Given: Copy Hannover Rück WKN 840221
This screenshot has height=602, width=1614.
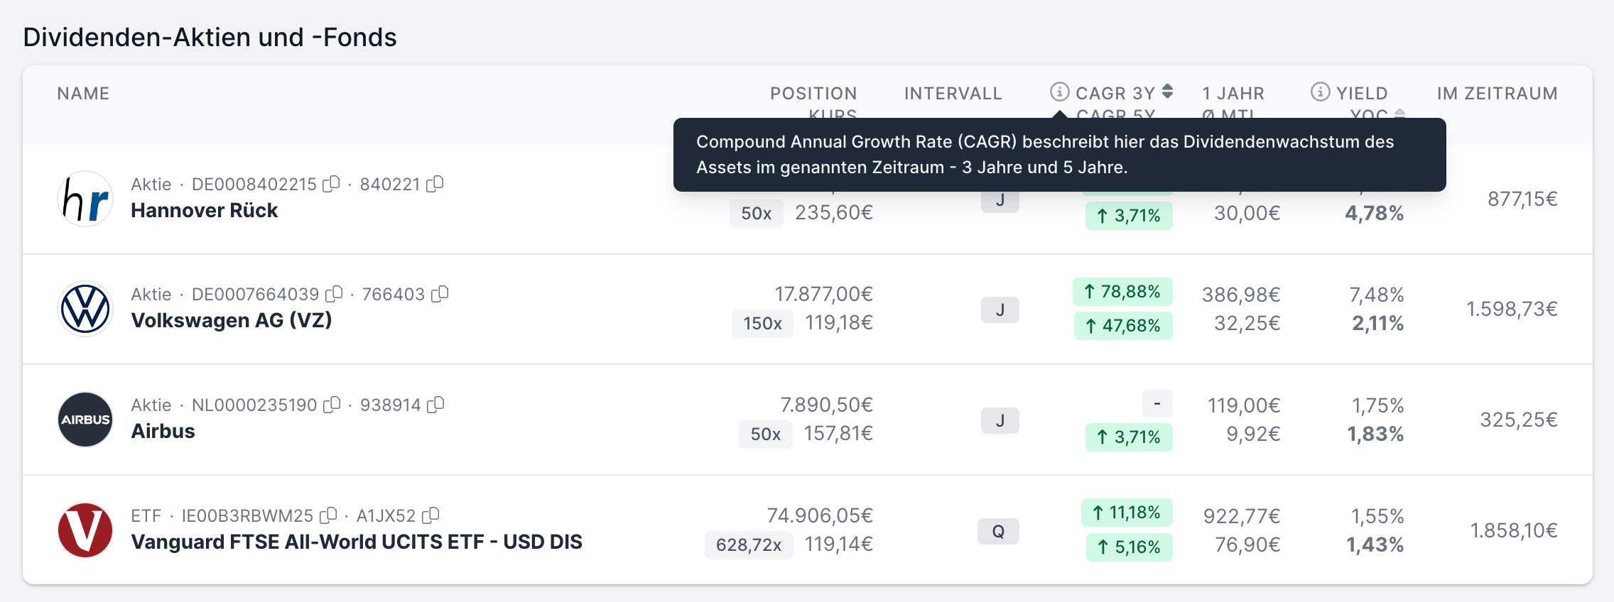Looking at the screenshot, I should point(435,184).
